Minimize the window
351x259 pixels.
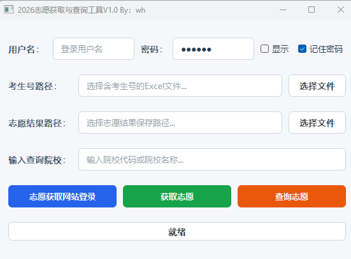(283, 10)
